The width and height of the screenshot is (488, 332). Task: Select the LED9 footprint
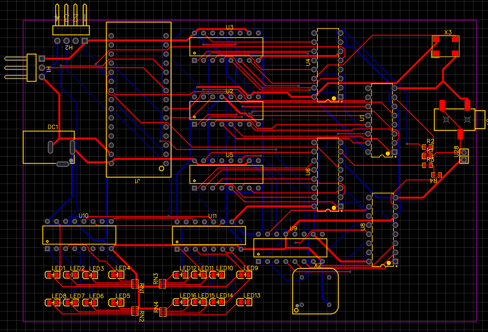244,275
